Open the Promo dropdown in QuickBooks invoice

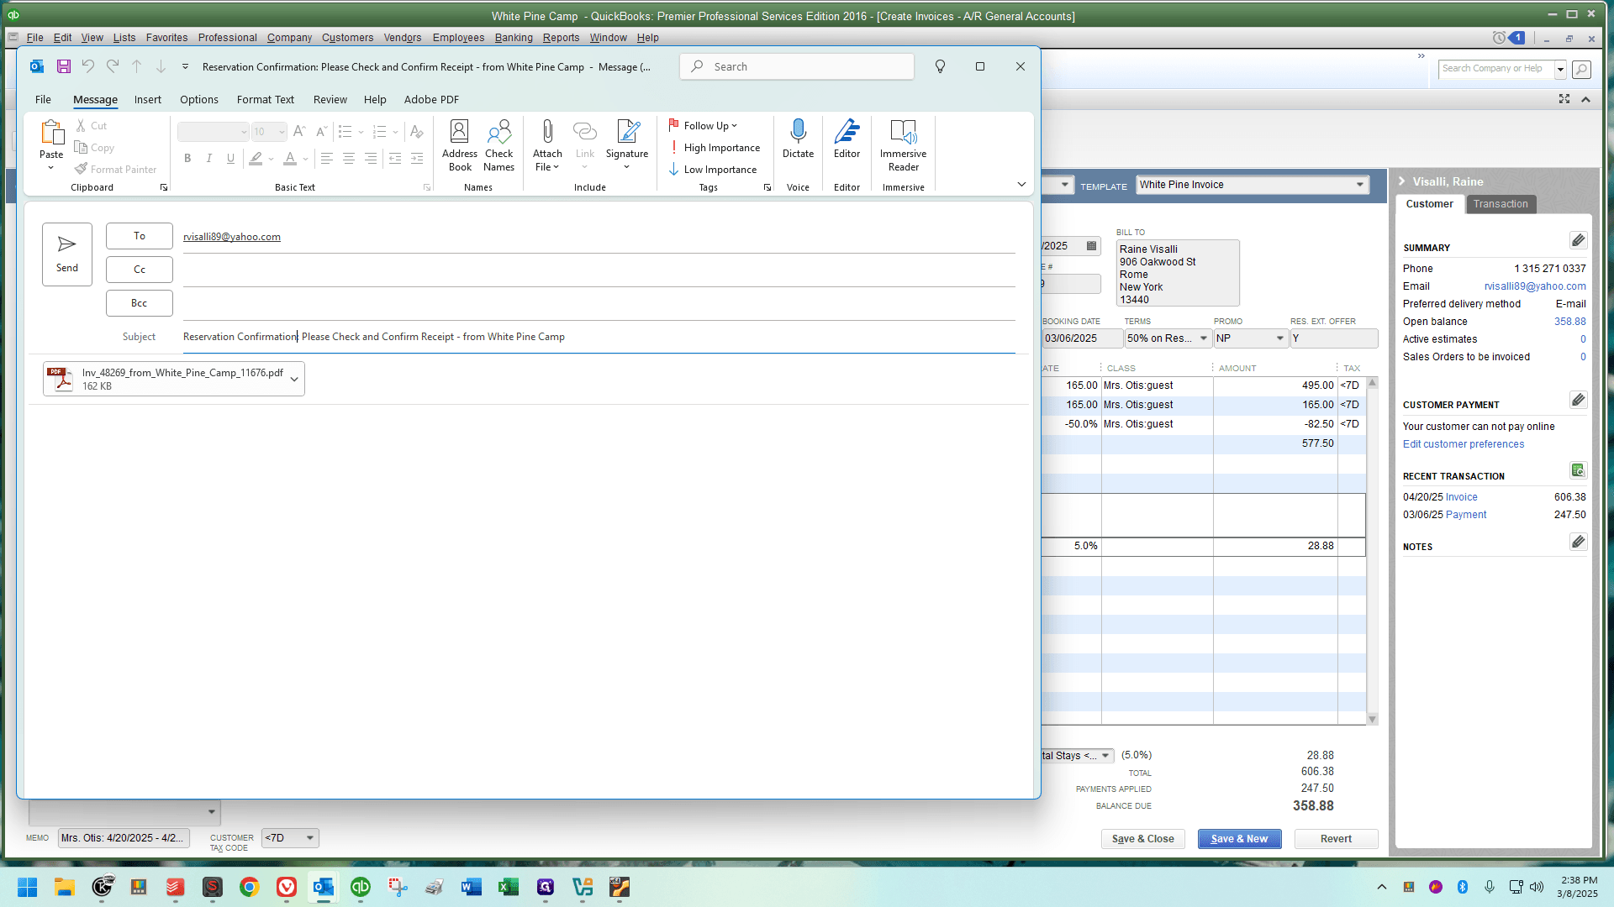click(1280, 338)
